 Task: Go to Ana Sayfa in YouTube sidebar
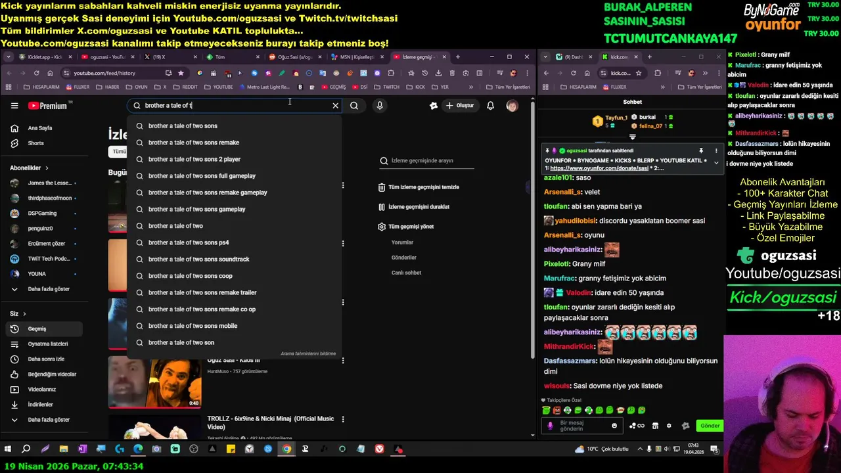(43, 128)
